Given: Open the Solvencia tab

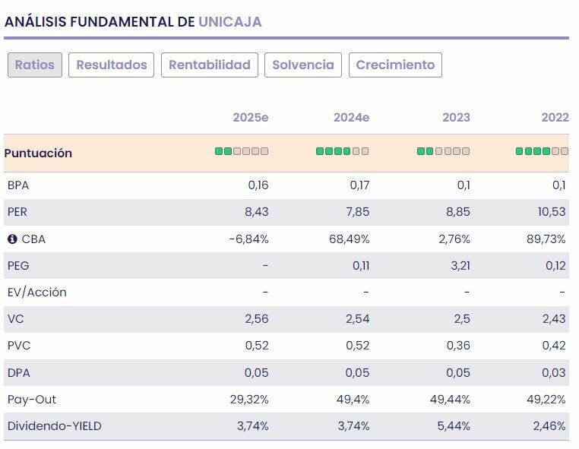Looking at the screenshot, I should [x=303, y=65].
